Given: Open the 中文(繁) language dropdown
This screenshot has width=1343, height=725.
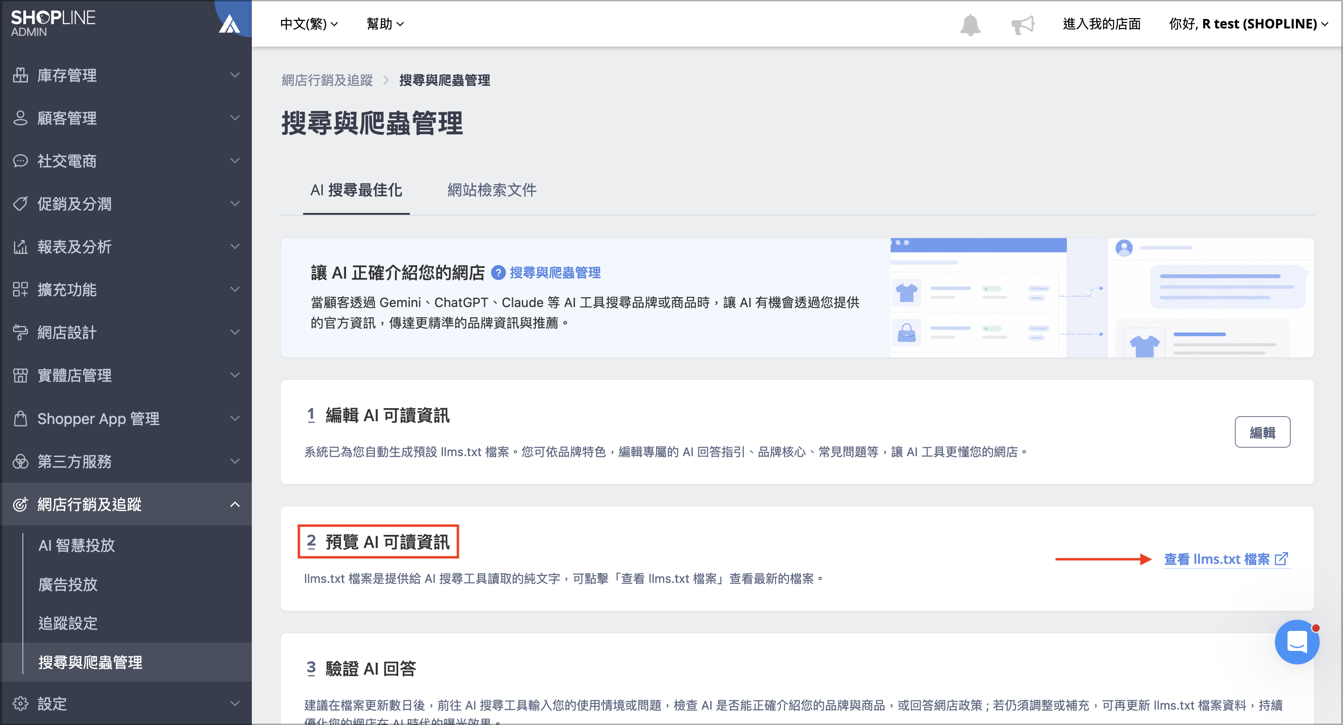Looking at the screenshot, I should (309, 24).
